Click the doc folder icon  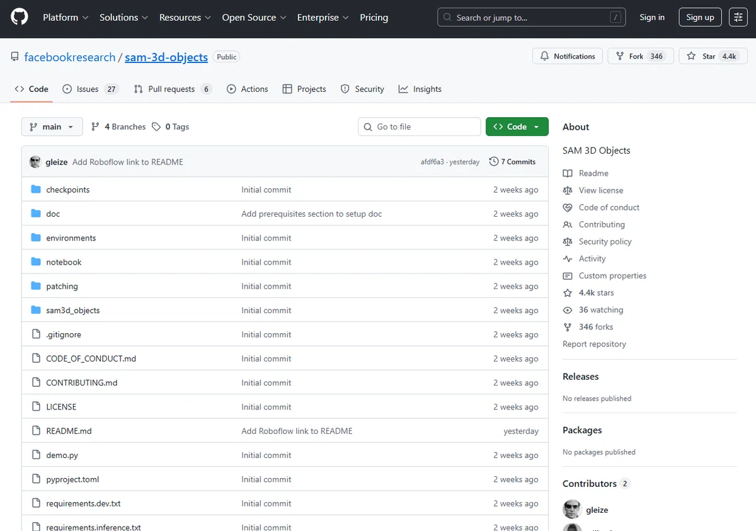(x=36, y=214)
